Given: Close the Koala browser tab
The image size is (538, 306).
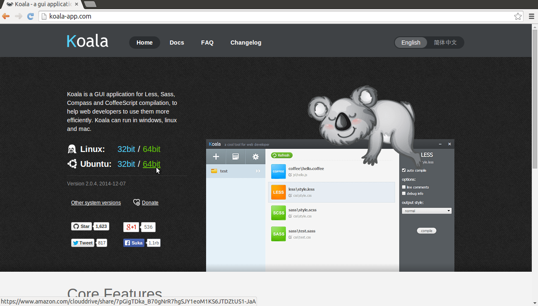Looking at the screenshot, I should (x=77, y=4).
